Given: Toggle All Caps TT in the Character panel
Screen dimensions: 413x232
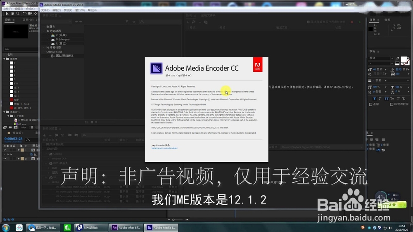Looking at the screenshot, I should click(386, 99).
